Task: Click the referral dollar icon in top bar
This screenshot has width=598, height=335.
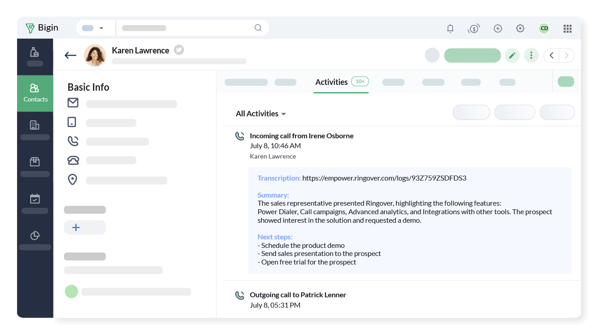Action: click(474, 28)
